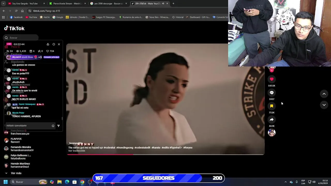Click the address bar URL

click(47, 11)
